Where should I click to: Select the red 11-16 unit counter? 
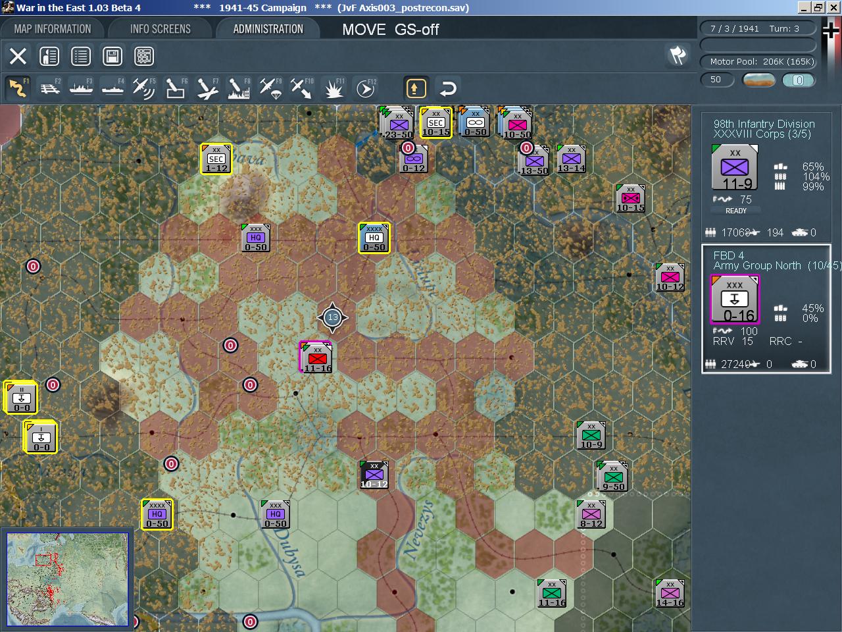click(x=317, y=357)
